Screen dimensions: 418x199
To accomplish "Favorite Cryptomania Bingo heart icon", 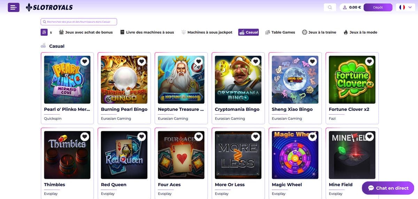I will coord(256,61).
